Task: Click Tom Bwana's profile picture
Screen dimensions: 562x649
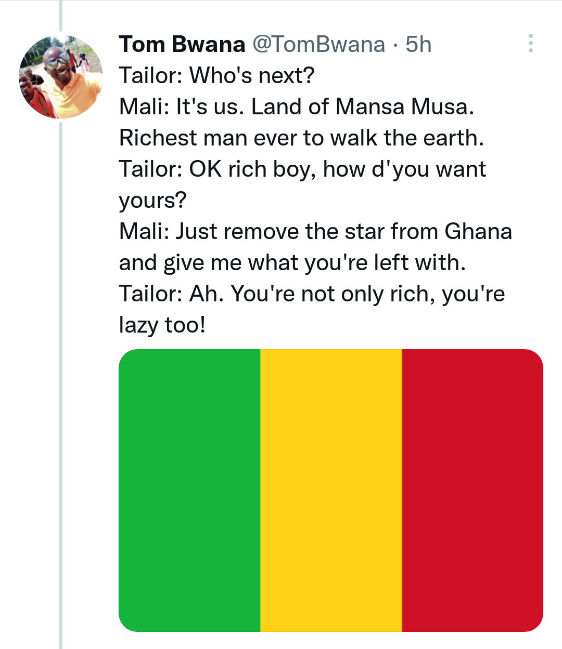Action: tap(61, 77)
